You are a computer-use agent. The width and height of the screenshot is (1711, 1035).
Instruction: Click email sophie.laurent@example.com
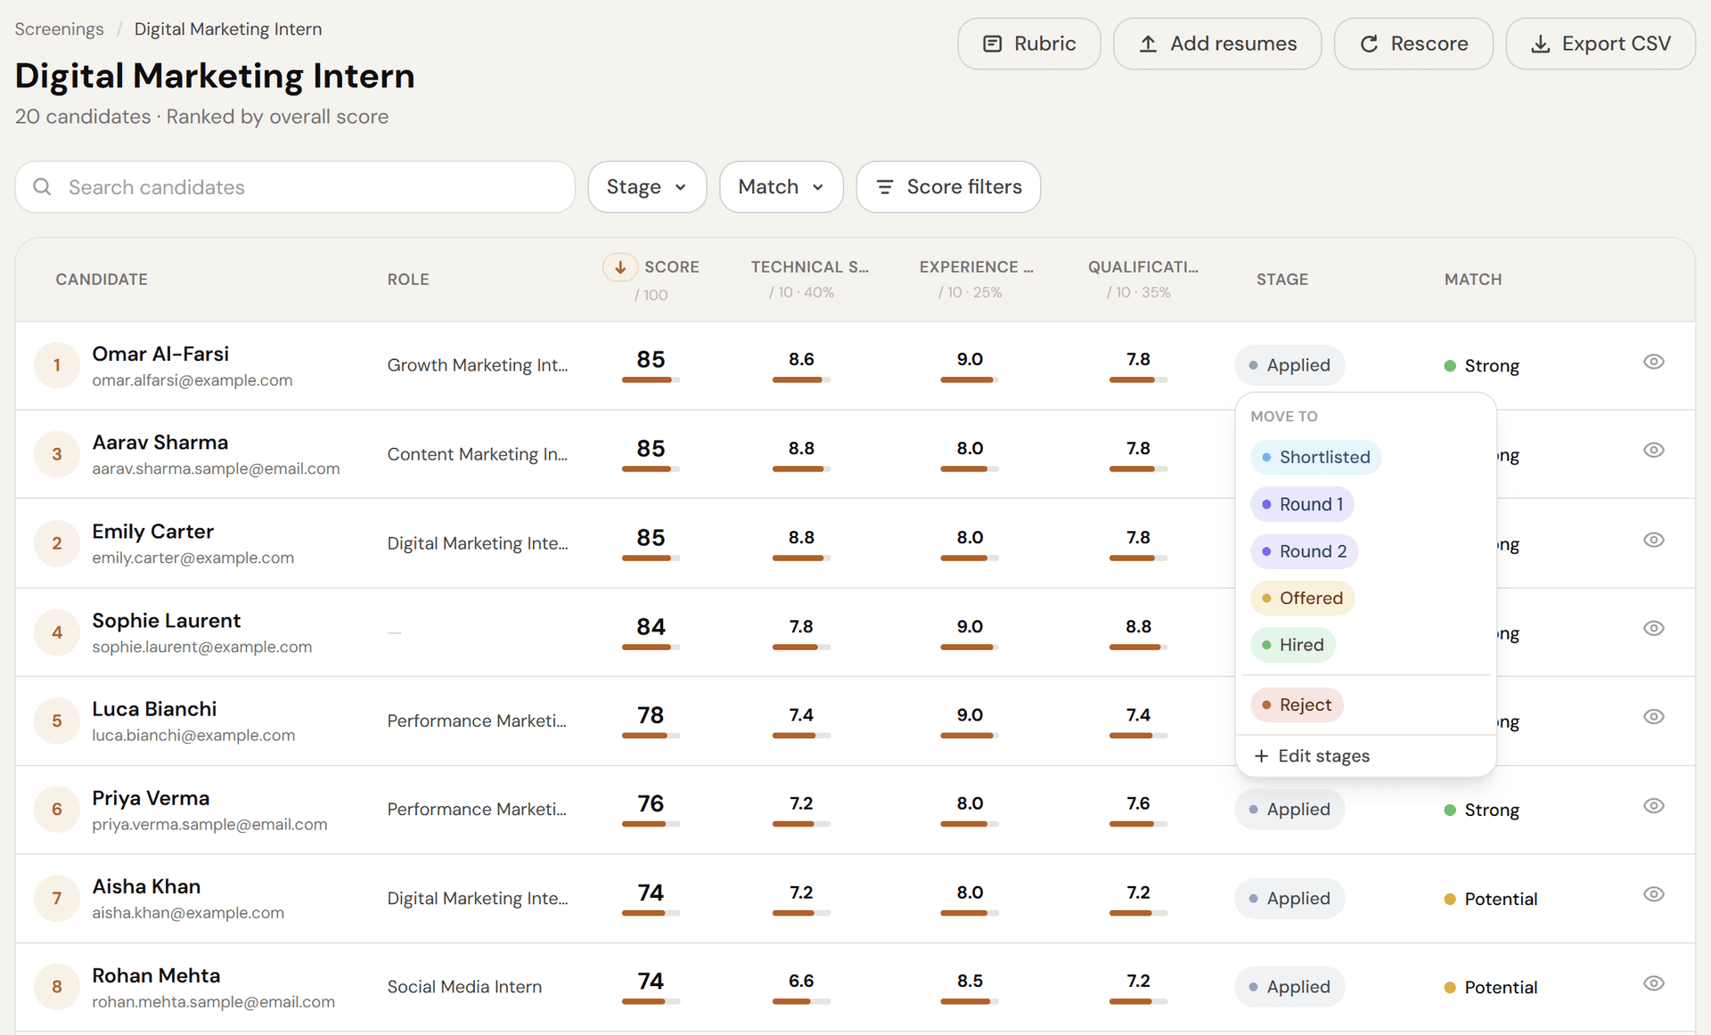tap(201, 647)
